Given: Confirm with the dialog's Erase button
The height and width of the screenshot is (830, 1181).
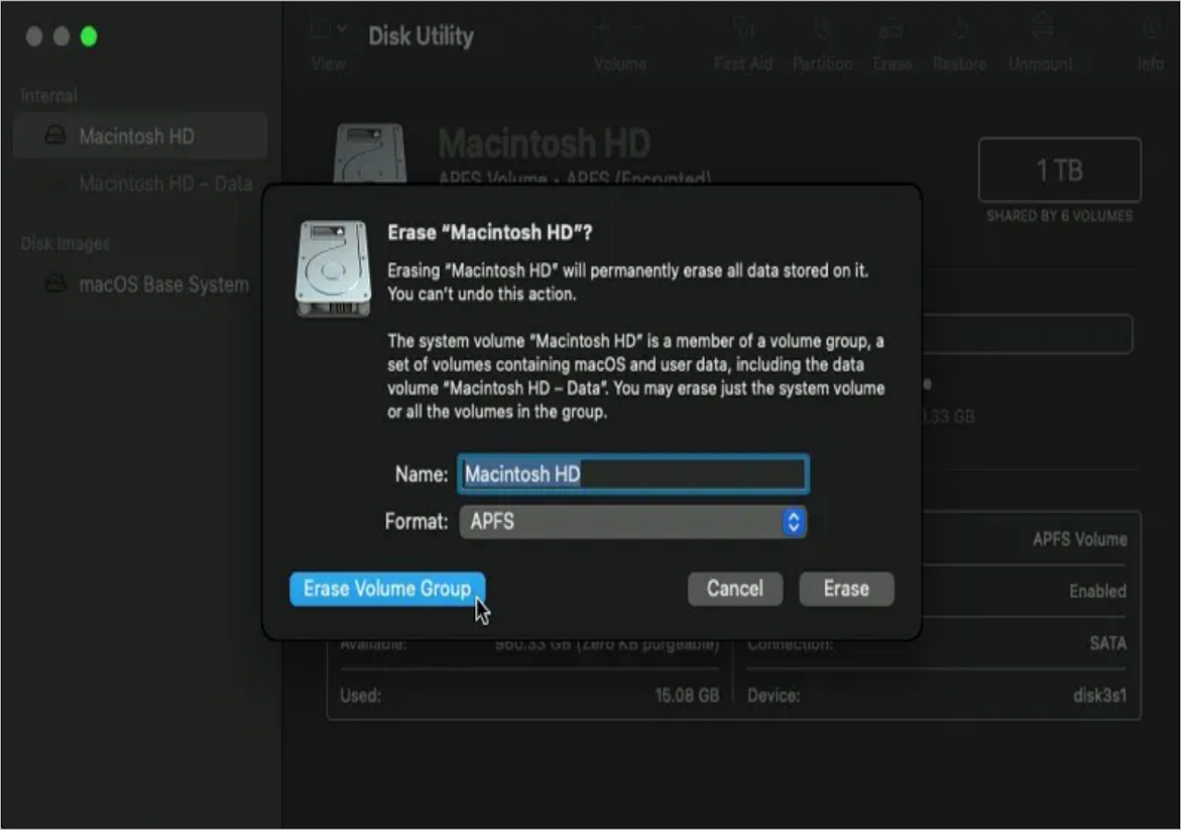Looking at the screenshot, I should (x=846, y=588).
